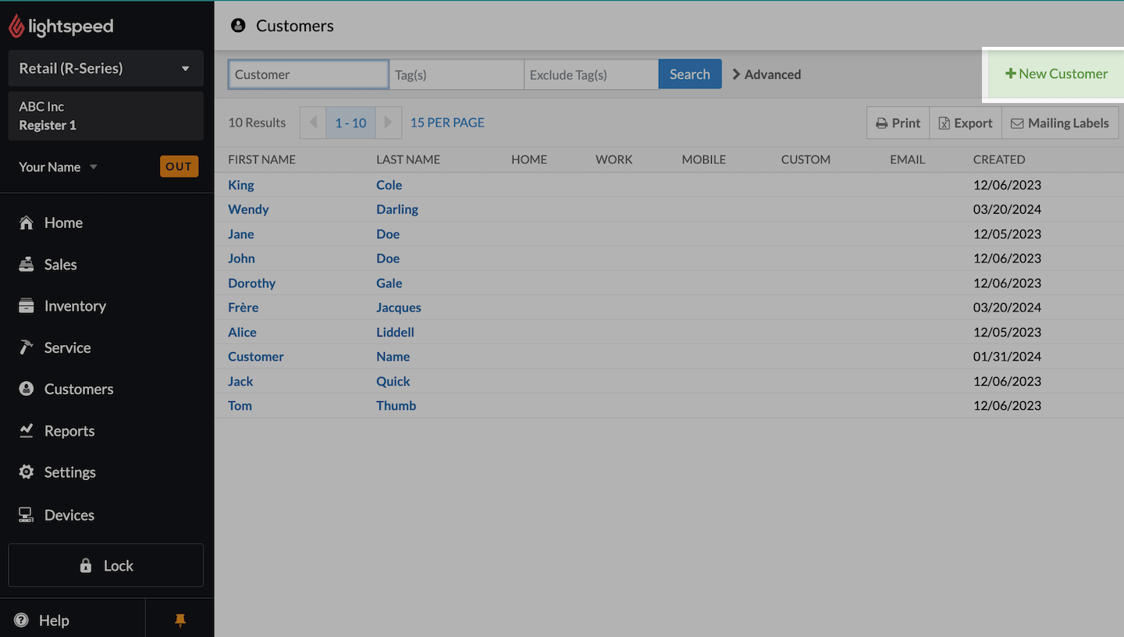
Task: Click the Lightspeed flame logo
Action: [16, 27]
